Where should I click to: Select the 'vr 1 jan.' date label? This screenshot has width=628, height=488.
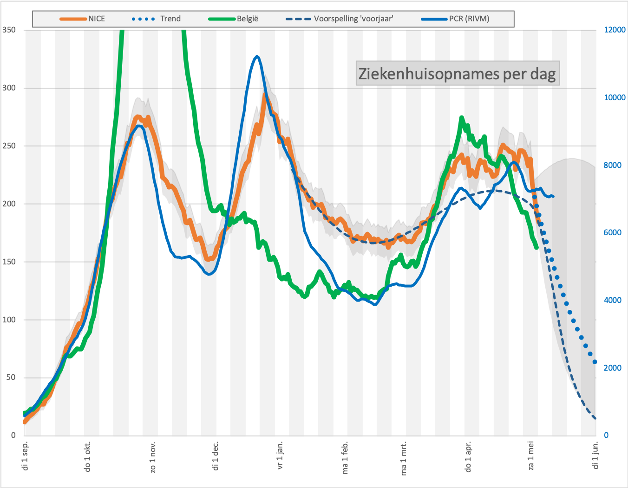tap(280, 456)
